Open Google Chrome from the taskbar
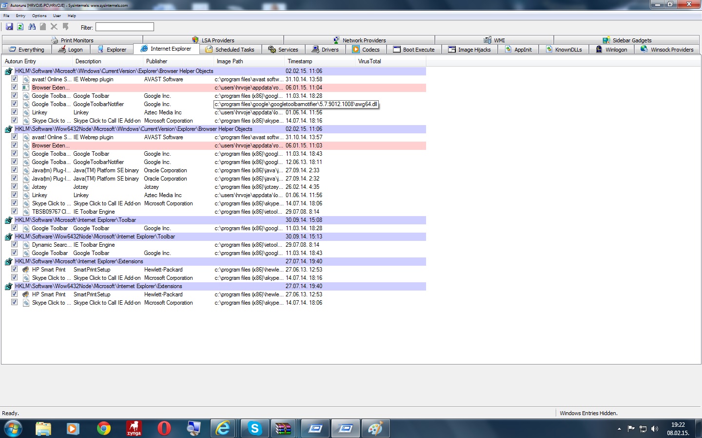 click(103, 429)
